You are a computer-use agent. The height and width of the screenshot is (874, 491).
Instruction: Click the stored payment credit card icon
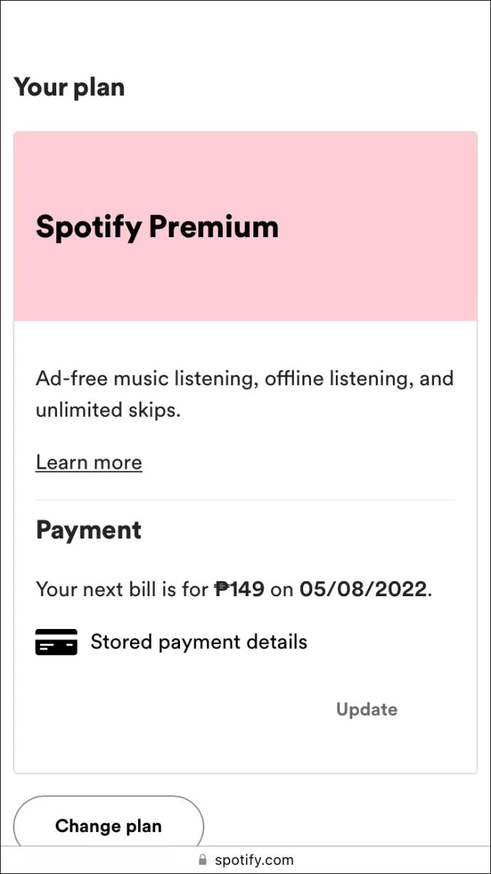click(x=56, y=641)
